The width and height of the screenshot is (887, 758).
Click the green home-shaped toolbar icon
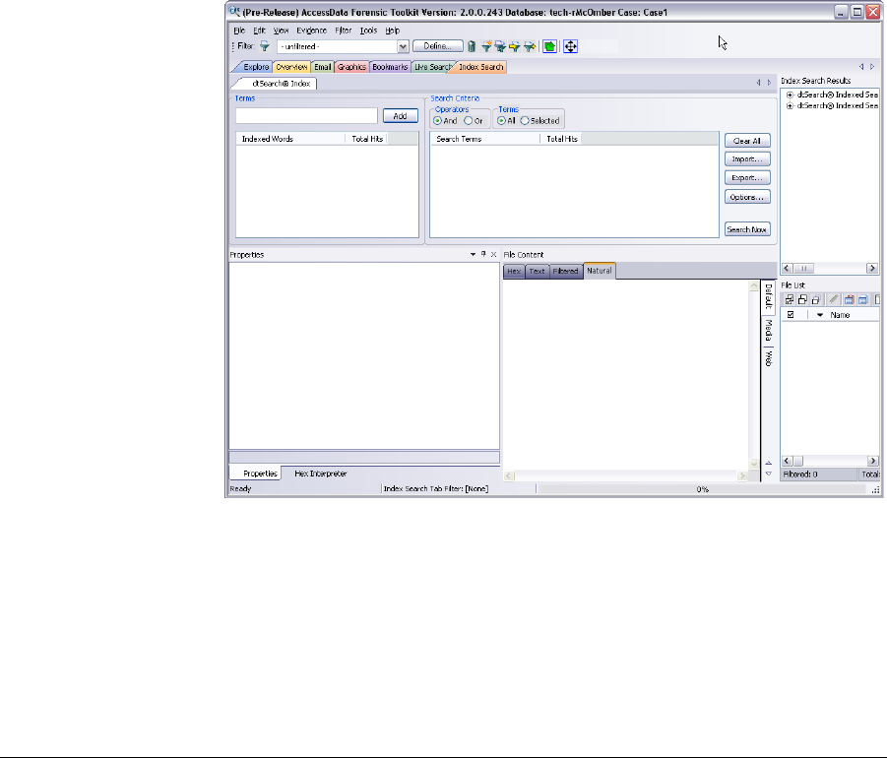tap(549, 46)
